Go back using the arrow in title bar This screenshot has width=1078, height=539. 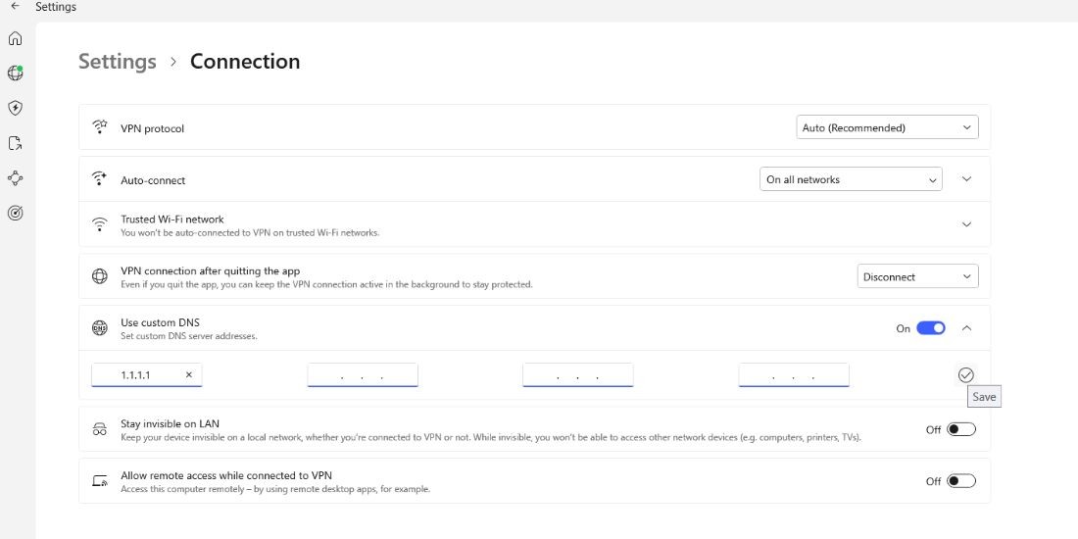pos(15,6)
